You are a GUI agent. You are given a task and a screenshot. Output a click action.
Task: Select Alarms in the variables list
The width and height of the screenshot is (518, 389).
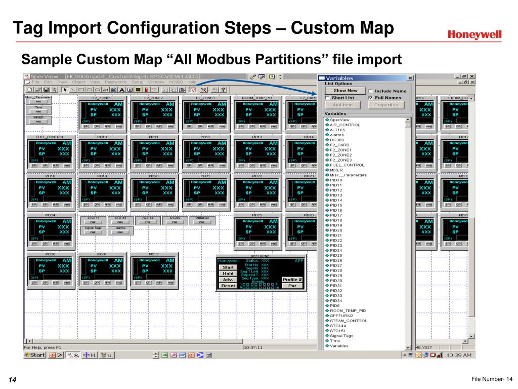click(x=336, y=135)
